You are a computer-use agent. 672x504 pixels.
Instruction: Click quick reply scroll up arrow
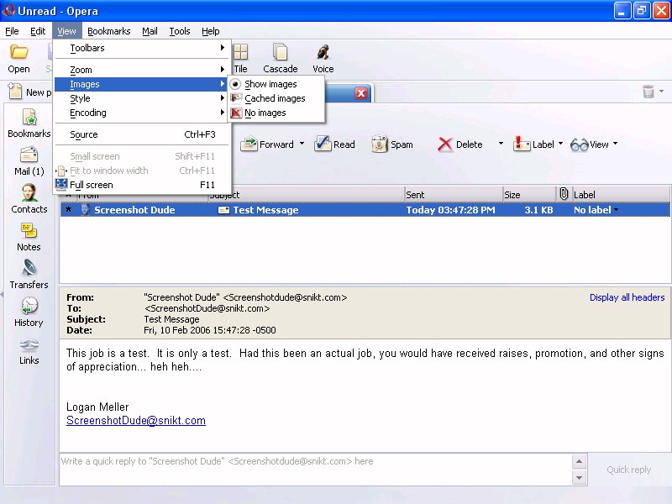579,461
